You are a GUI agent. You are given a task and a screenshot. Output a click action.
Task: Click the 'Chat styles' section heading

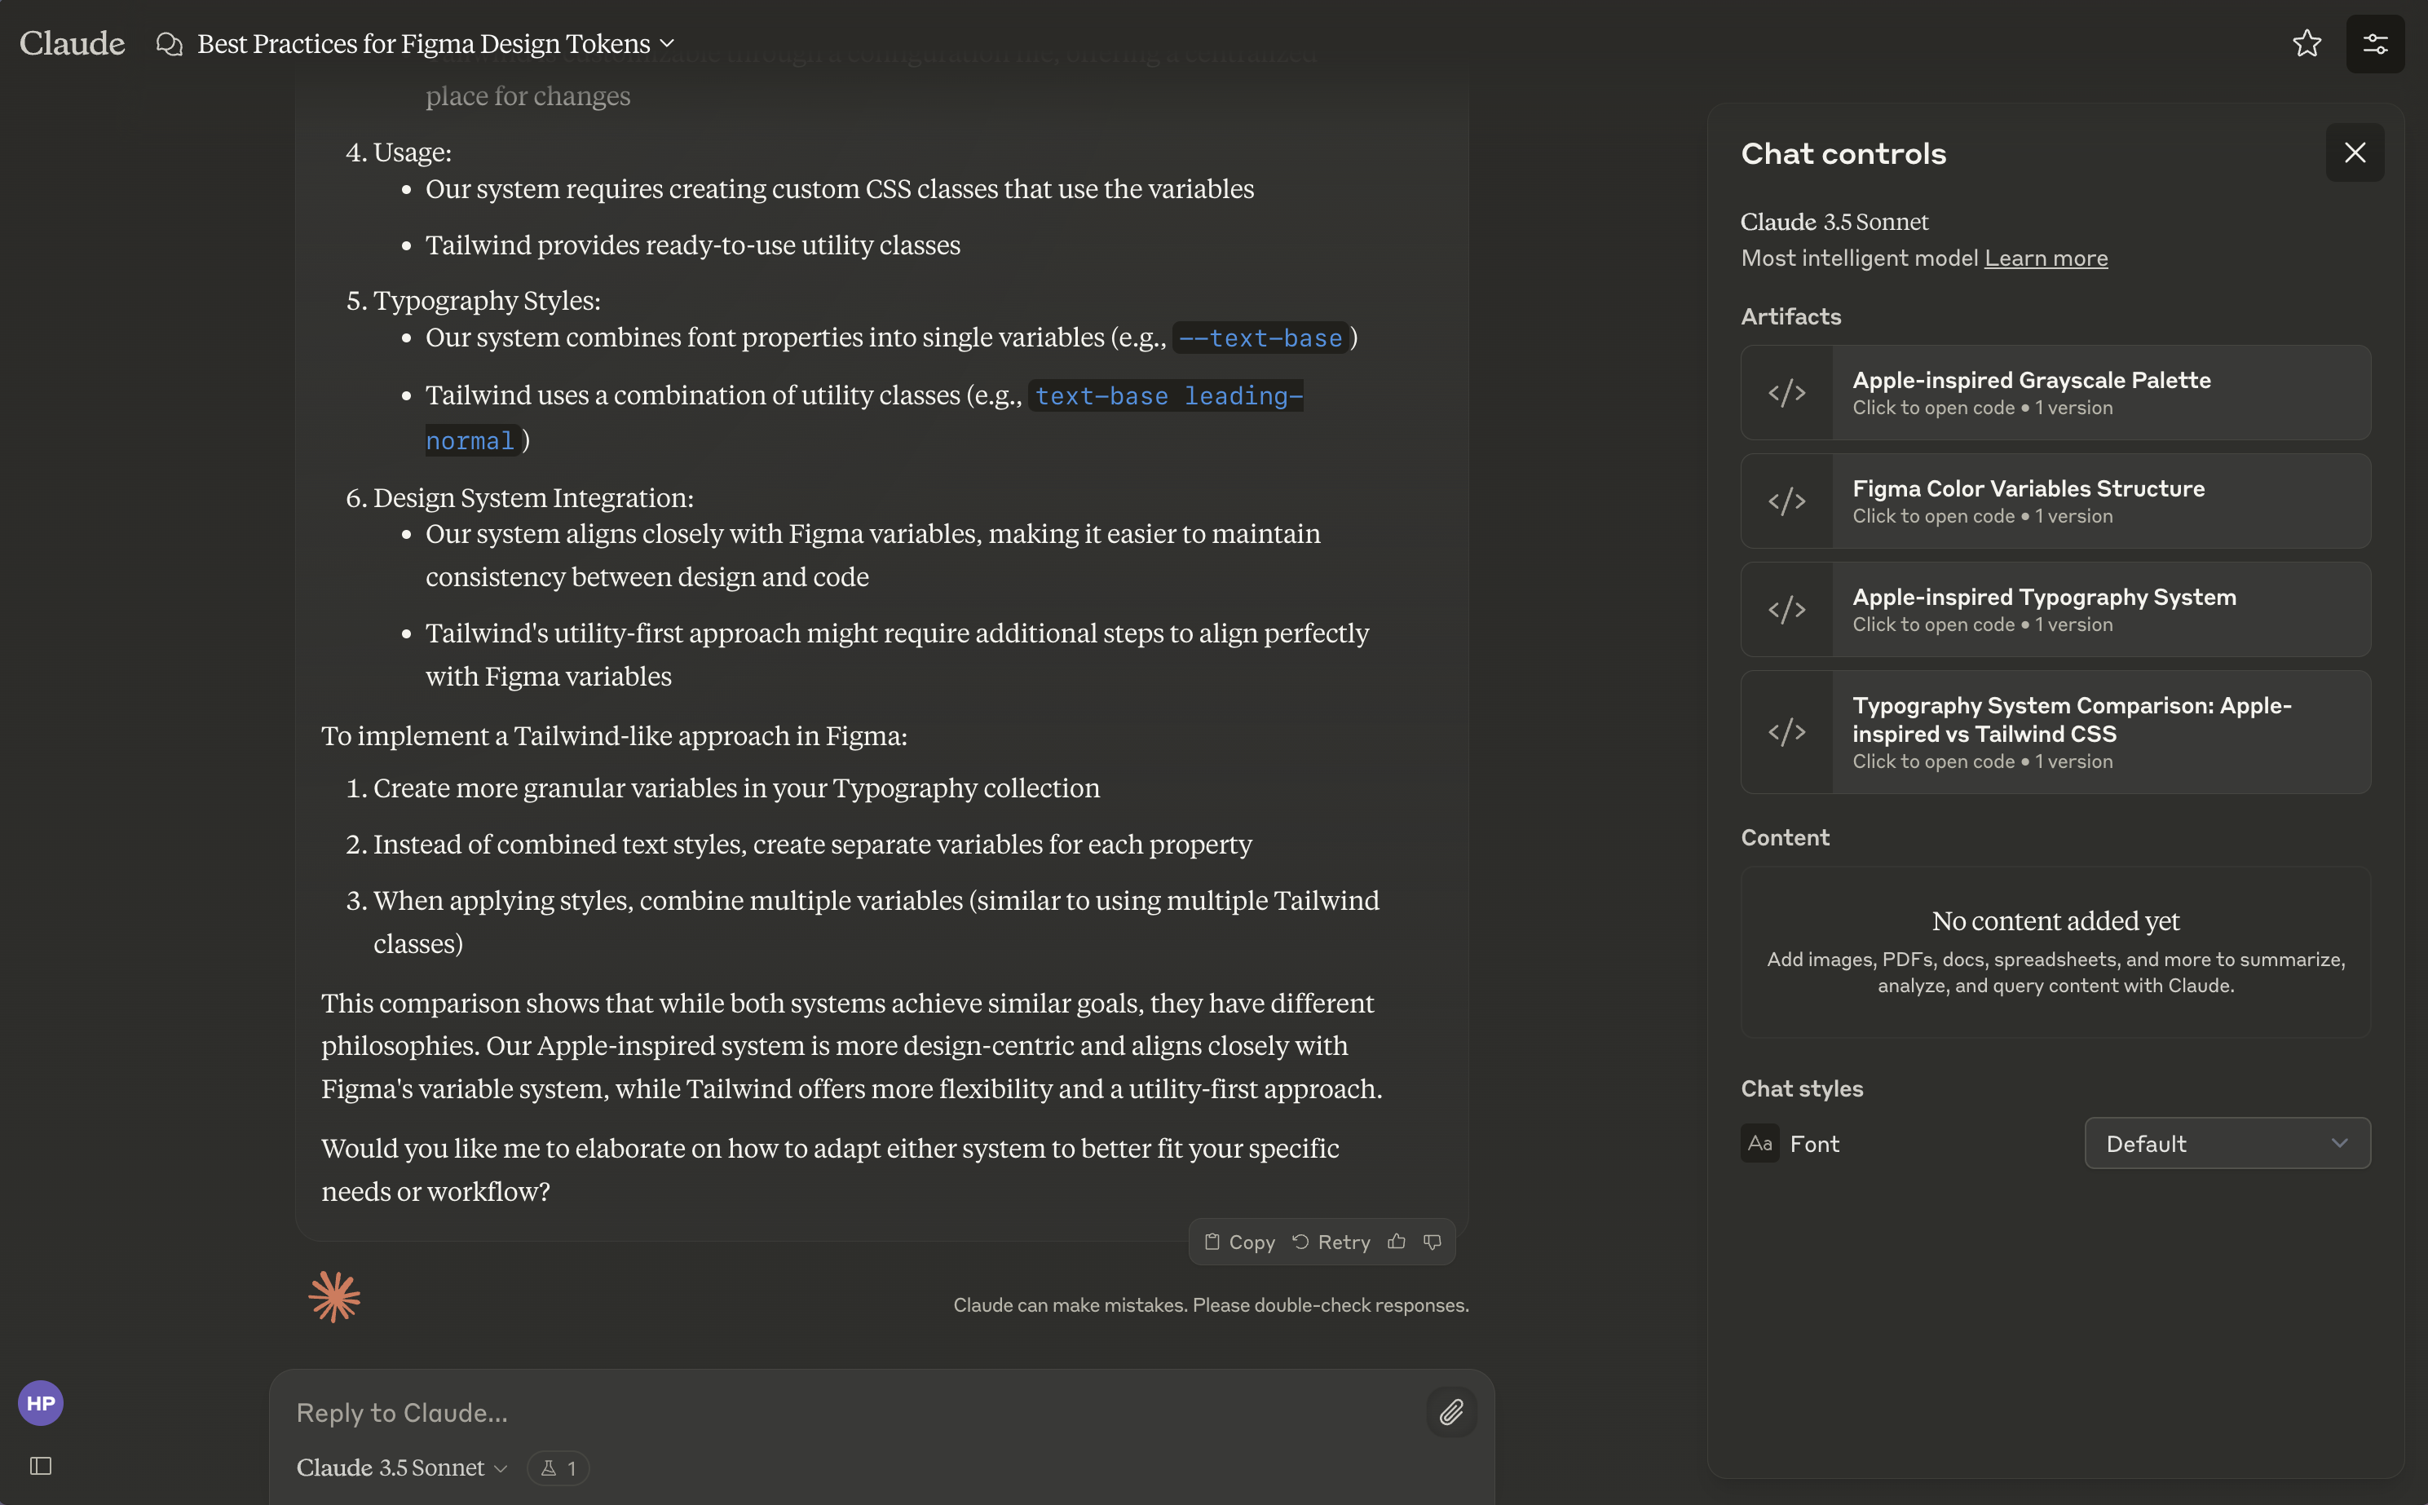[1802, 1089]
